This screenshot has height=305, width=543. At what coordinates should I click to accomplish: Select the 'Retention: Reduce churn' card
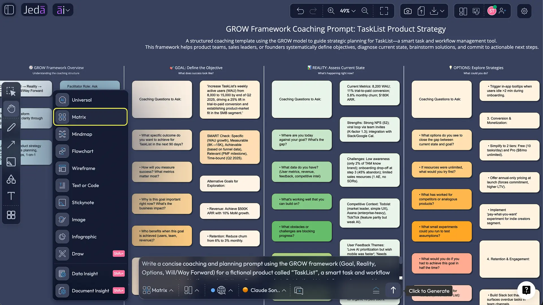click(x=230, y=239)
